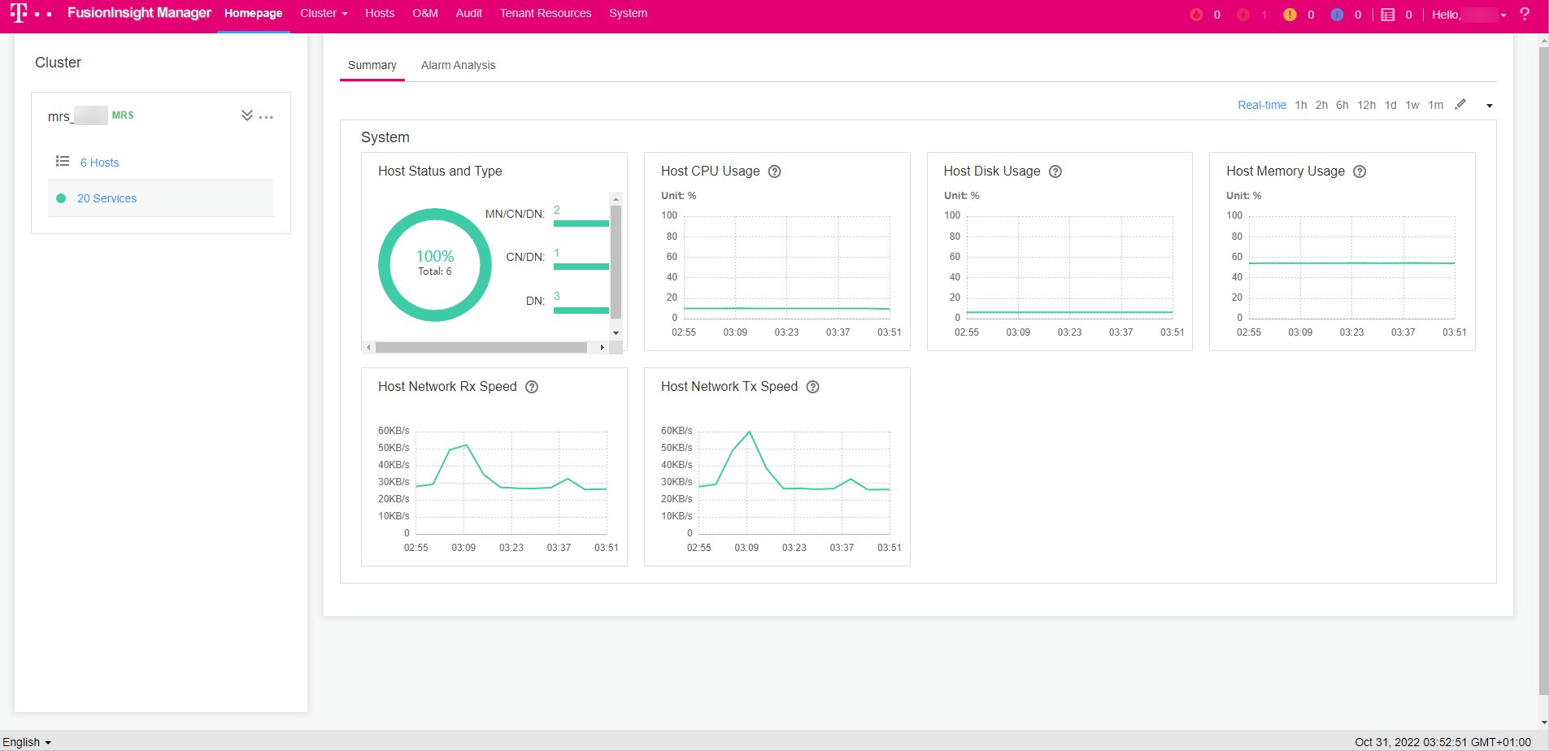Open the task list icon in header
The width and height of the screenshot is (1549, 751).
pyautogui.click(x=1388, y=15)
